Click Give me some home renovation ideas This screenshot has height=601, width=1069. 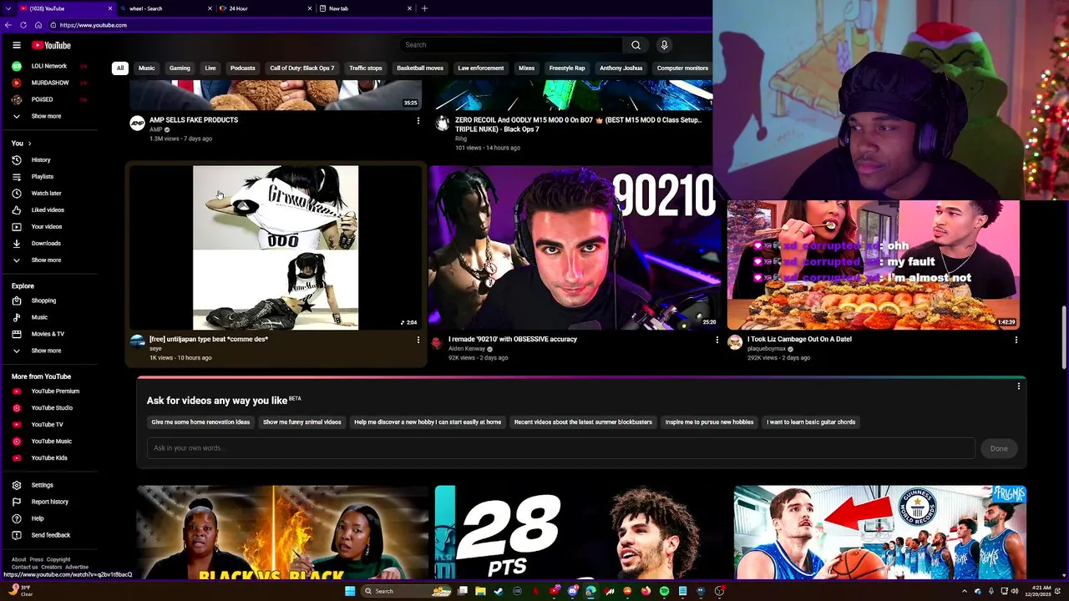(200, 422)
